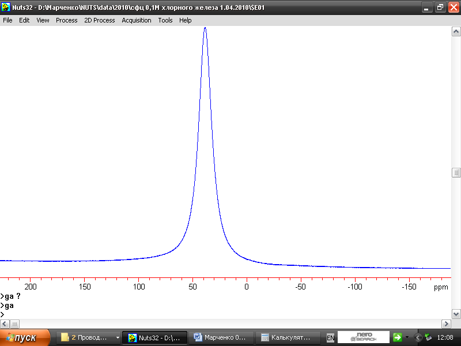Click the vertical scrollbar thumb

456,172
